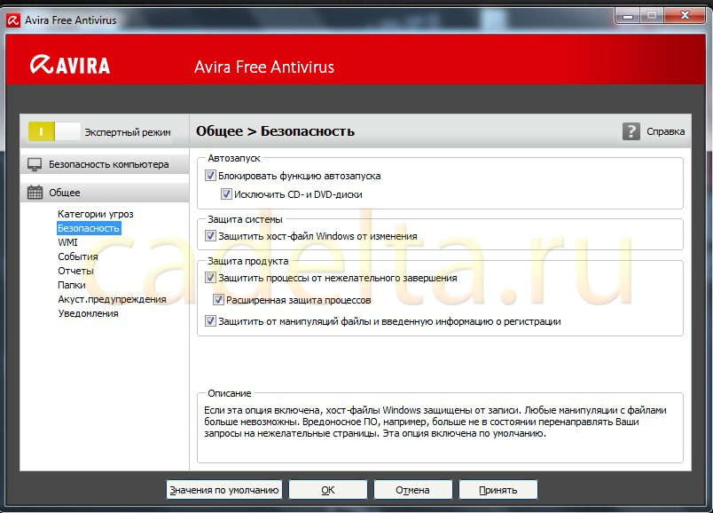This screenshot has width=713, height=513.
Task: Click the calendar icon beside Общее
Action: coord(35,193)
